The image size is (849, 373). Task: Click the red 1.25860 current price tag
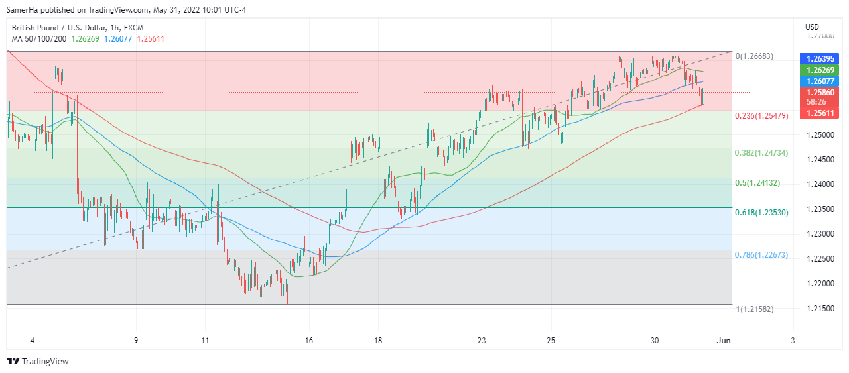(x=821, y=93)
